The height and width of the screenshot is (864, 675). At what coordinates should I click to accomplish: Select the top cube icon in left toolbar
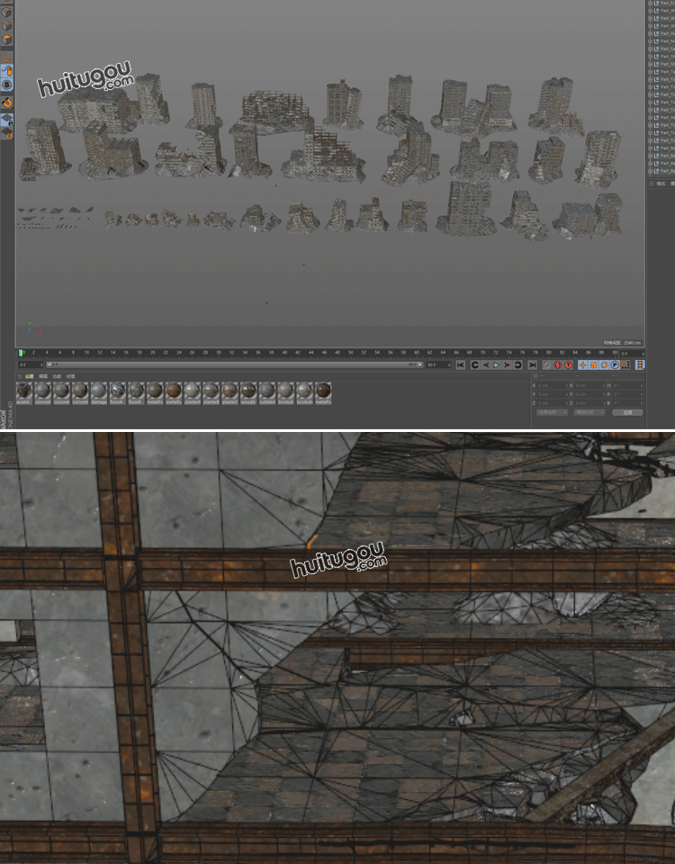click(6, 13)
